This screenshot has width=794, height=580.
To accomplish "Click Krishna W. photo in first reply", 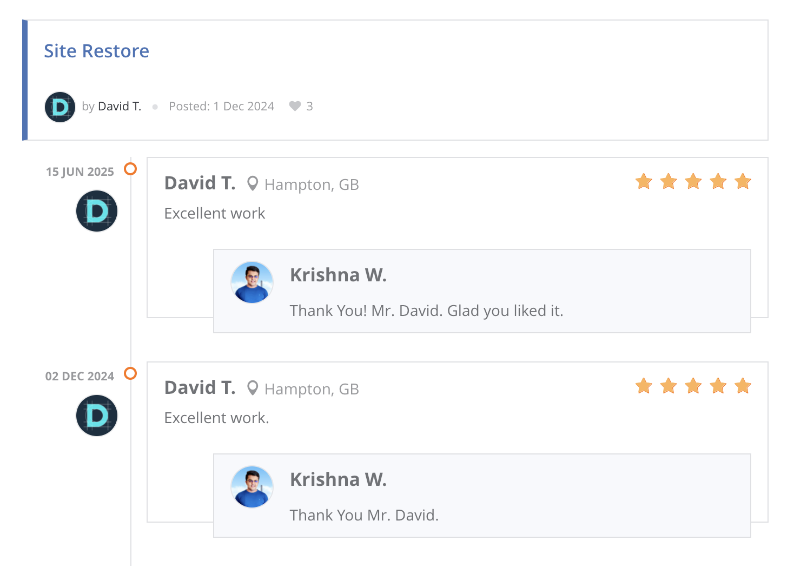I will tap(252, 282).
